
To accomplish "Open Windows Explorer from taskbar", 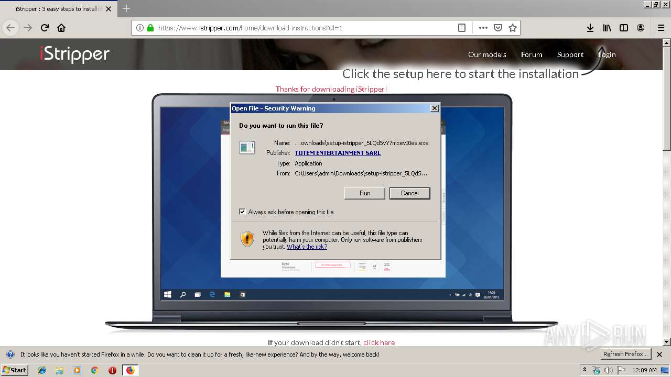I will [x=59, y=370].
